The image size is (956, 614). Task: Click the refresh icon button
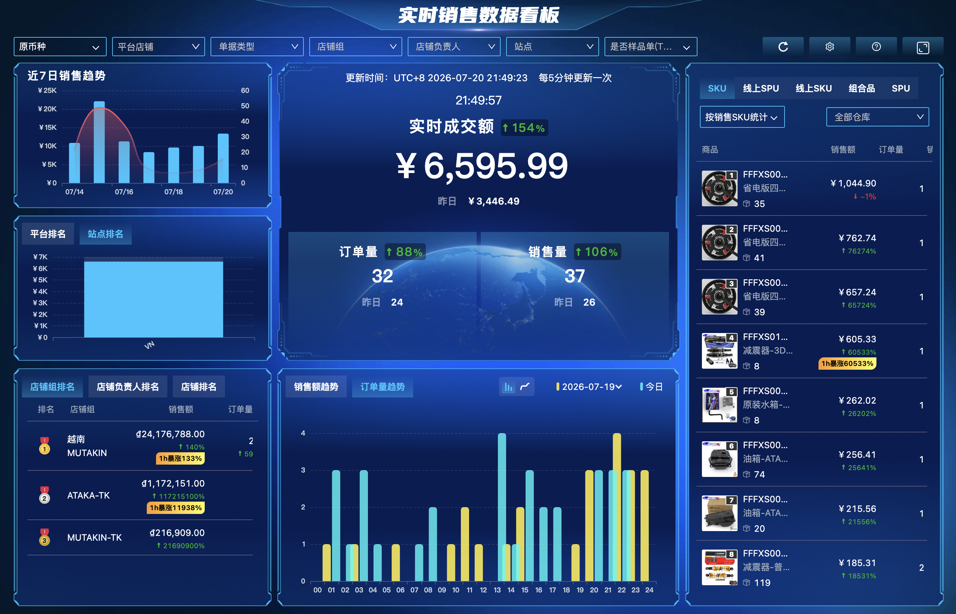click(x=783, y=47)
